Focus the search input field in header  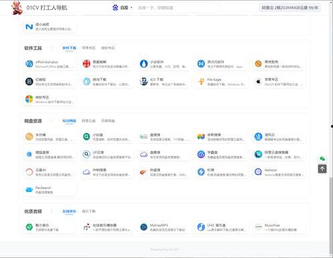(x=177, y=8)
